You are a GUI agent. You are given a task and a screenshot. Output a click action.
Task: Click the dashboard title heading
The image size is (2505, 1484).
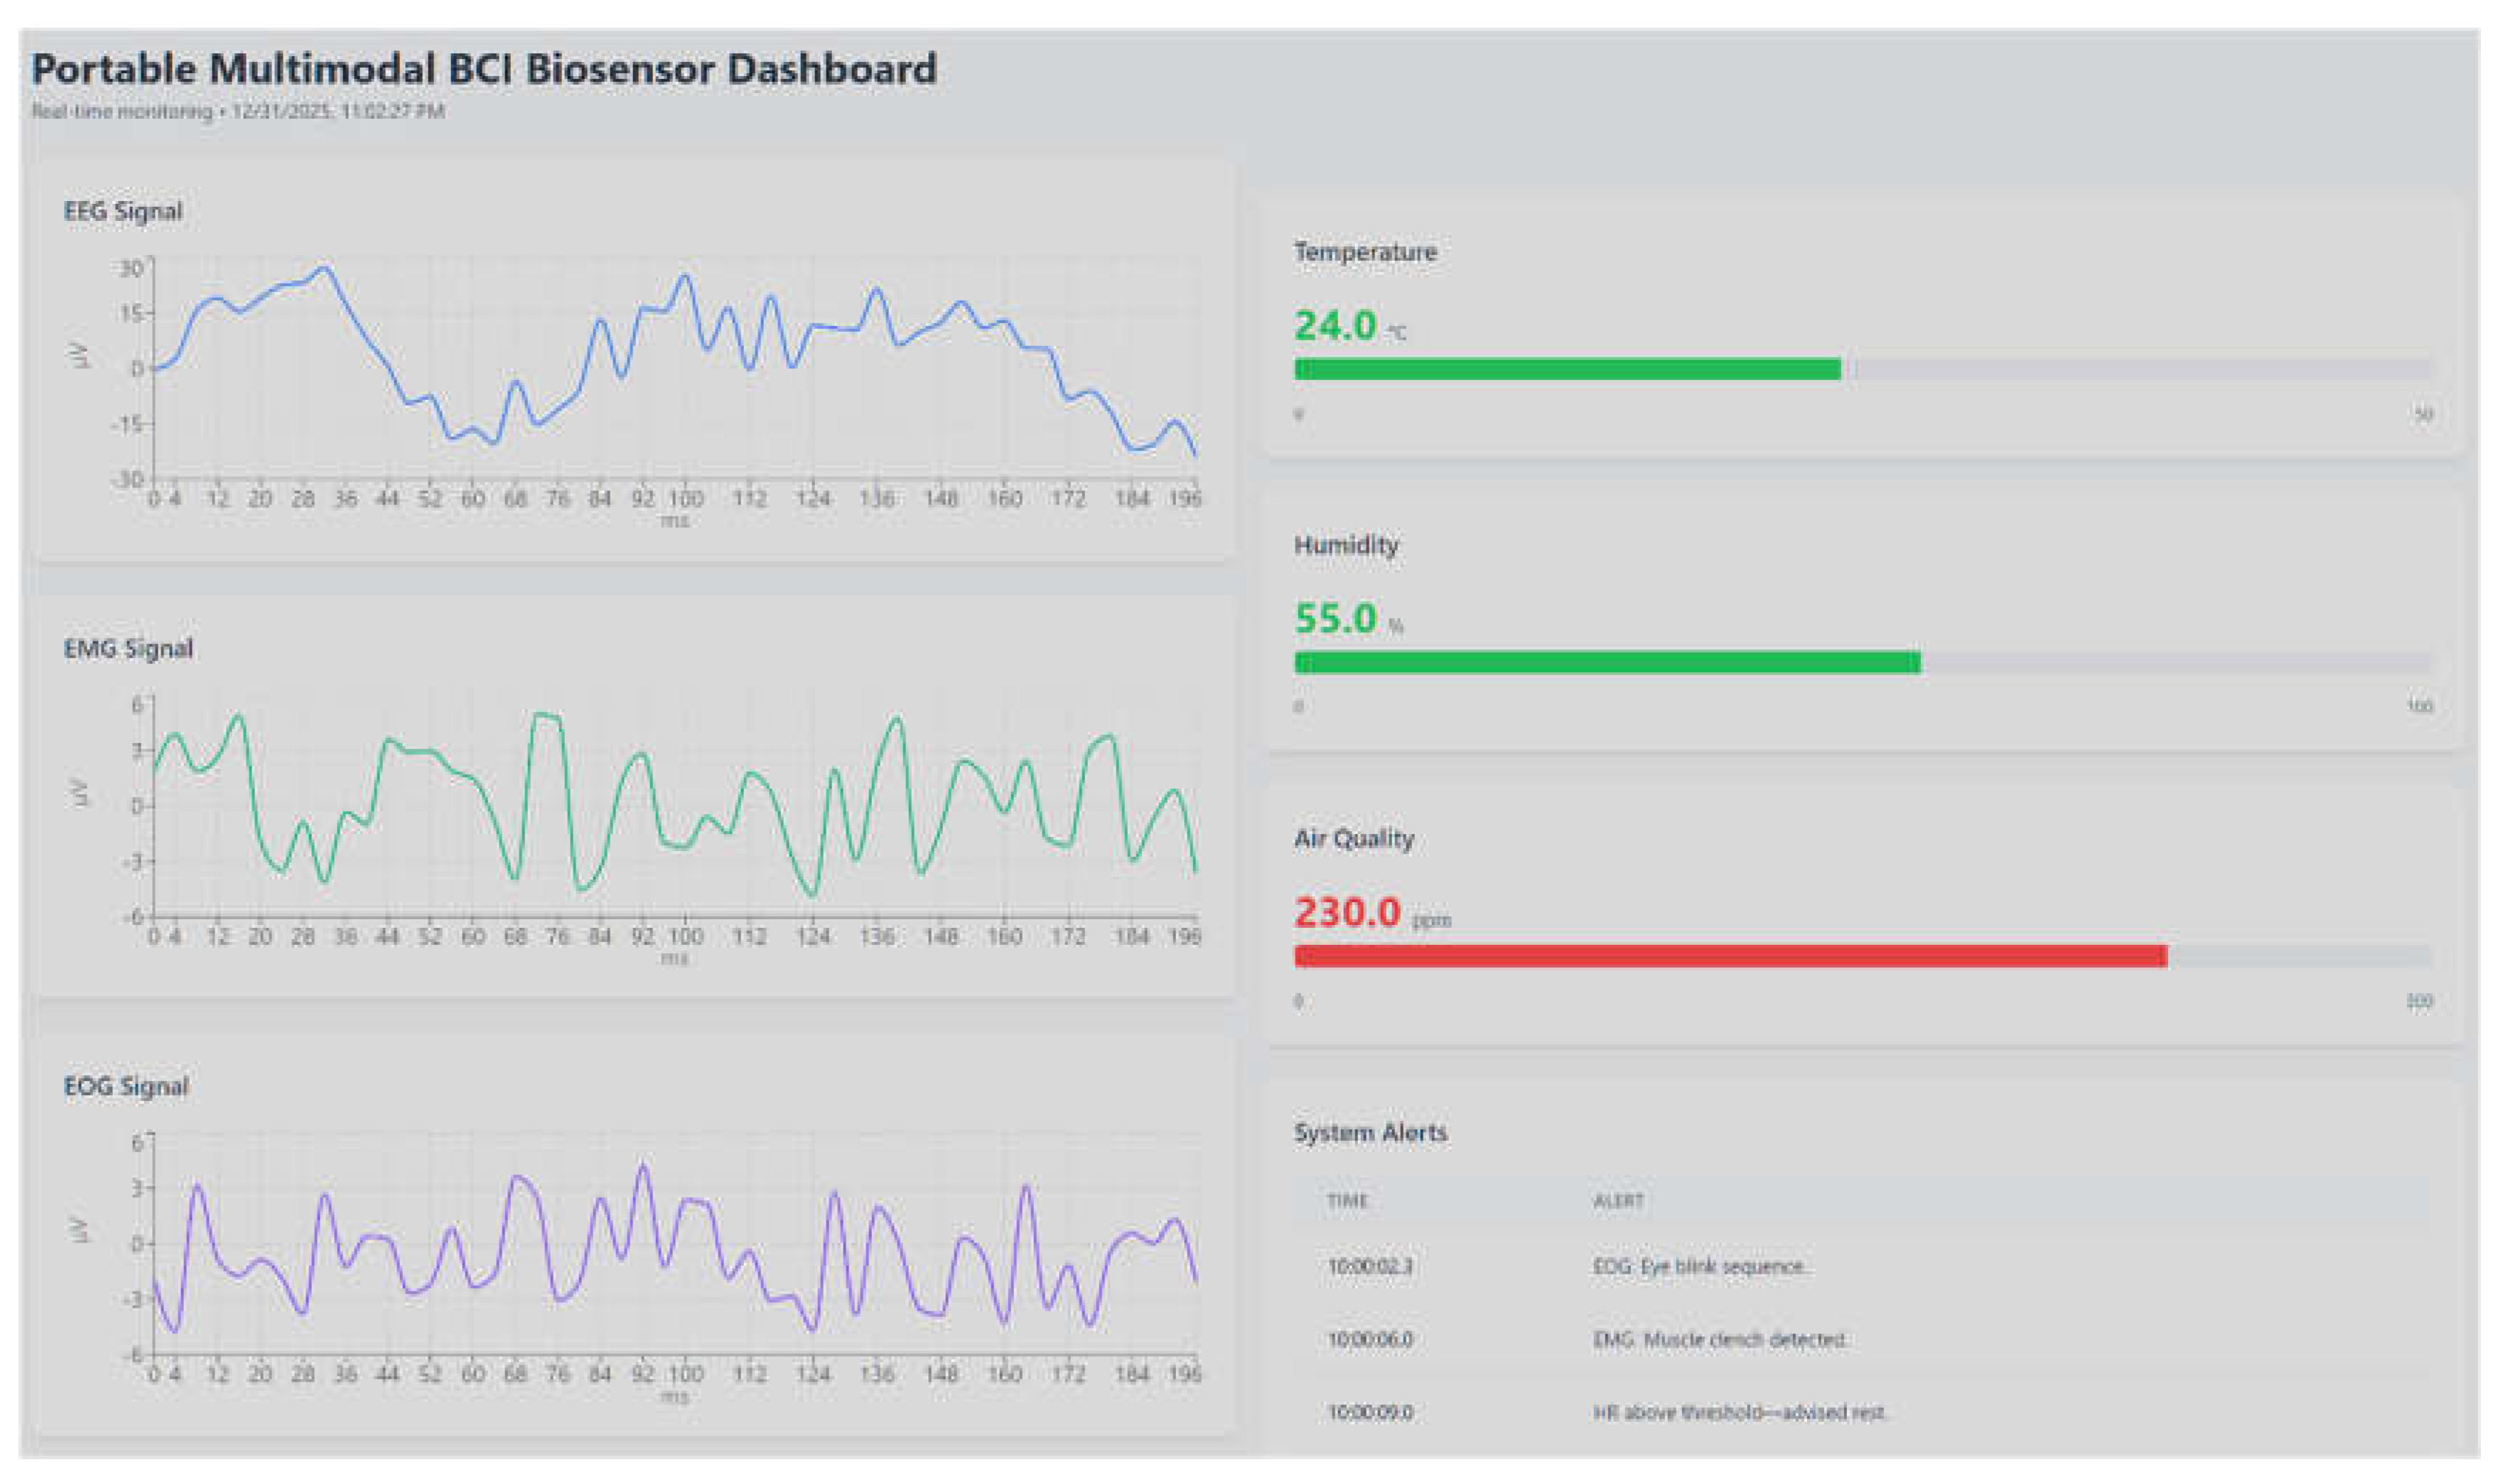coord(484,69)
